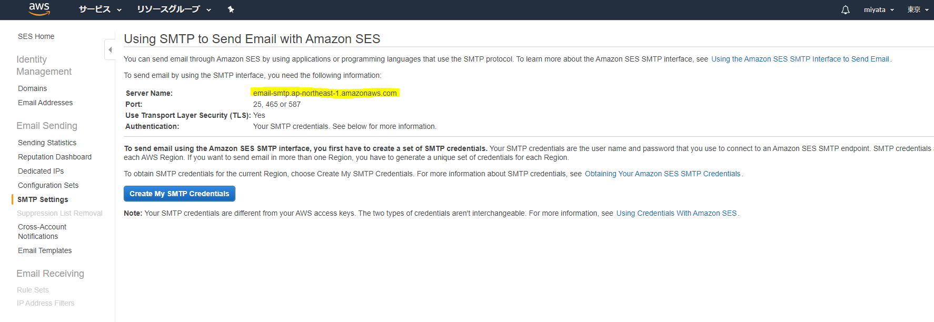The height and width of the screenshot is (322, 934).
Task: Open the Reputation Dashboard
Action: click(55, 157)
